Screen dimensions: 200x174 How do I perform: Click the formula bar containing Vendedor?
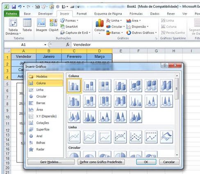[x=136, y=45]
